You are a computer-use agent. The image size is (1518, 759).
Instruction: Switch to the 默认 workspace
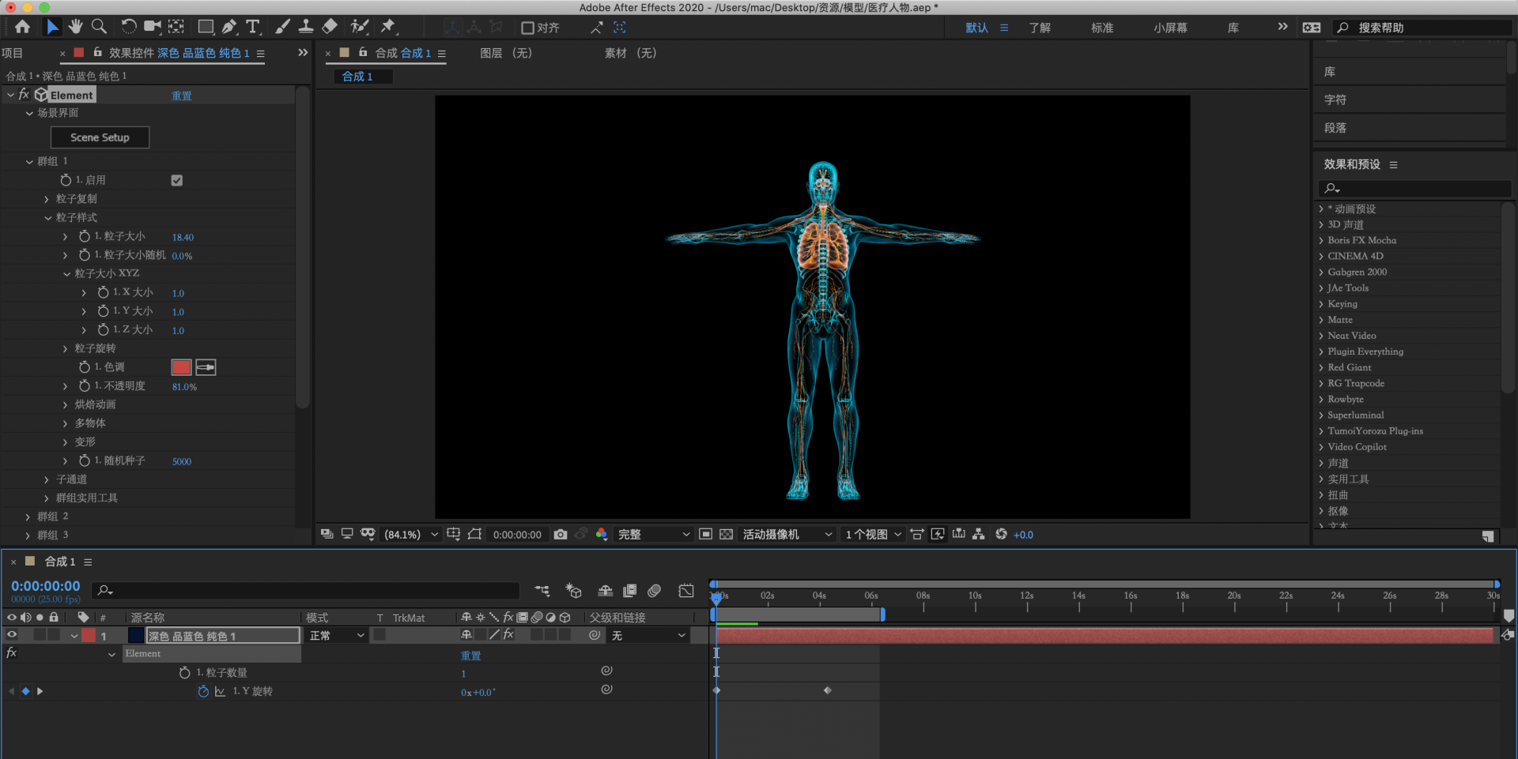976,28
